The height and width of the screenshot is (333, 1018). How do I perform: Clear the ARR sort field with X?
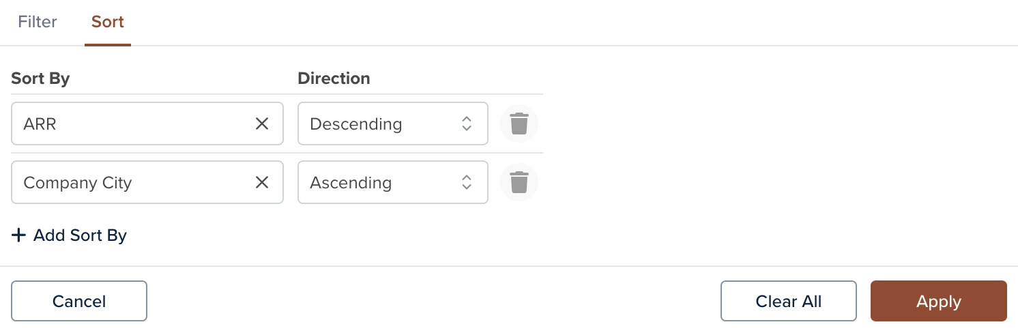point(262,124)
